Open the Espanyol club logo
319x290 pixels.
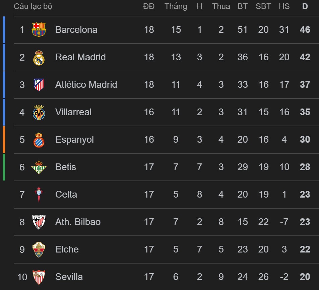[39, 140]
